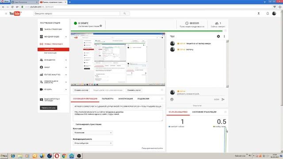This screenshot has height=159, width=283.
Task: Click the Translations sidebar icon
Action: (x=41, y=82)
